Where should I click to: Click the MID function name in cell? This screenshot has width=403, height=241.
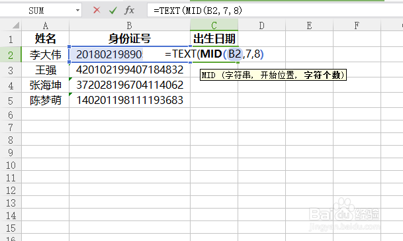tap(211, 54)
